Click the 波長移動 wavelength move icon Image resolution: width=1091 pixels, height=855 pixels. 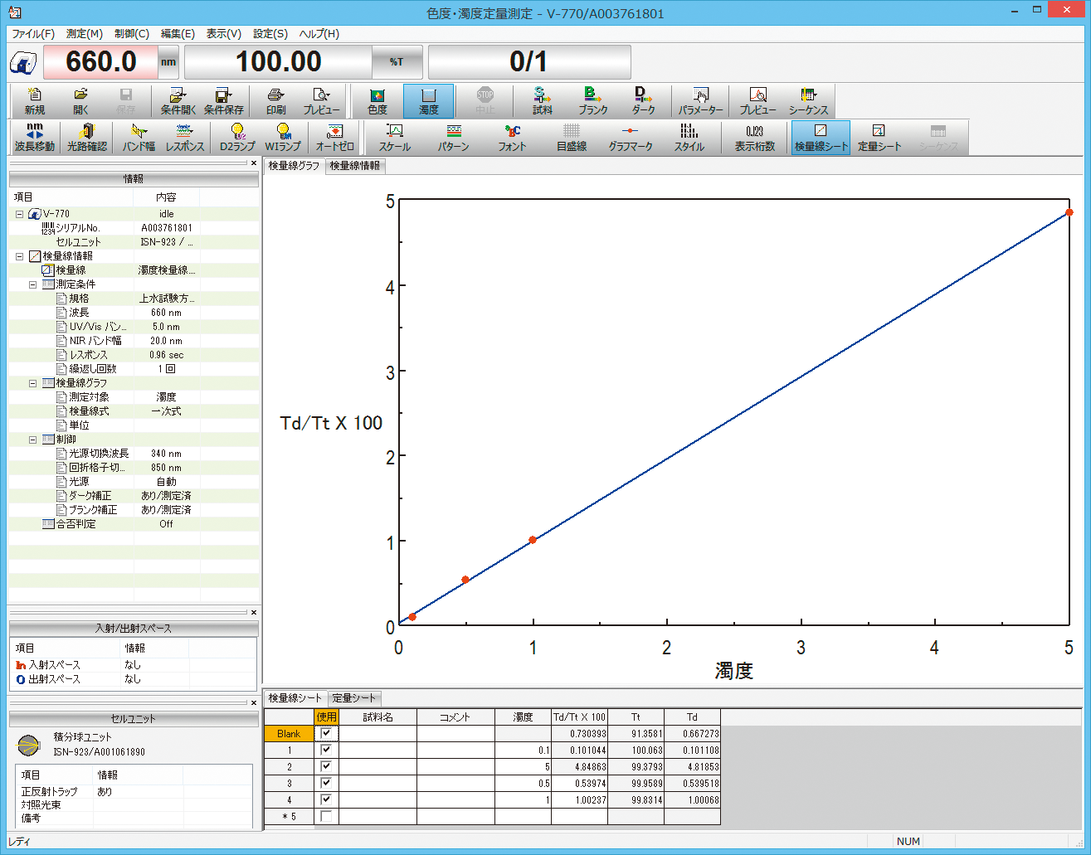click(35, 138)
